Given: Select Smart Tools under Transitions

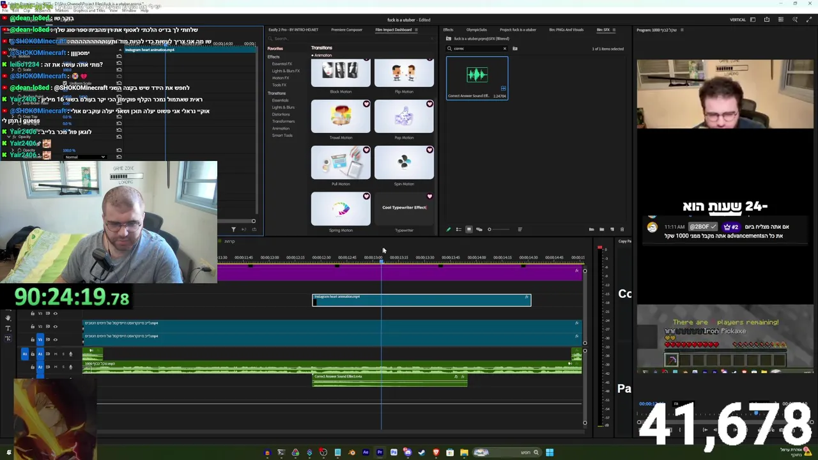Looking at the screenshot, I should (282, 135).
